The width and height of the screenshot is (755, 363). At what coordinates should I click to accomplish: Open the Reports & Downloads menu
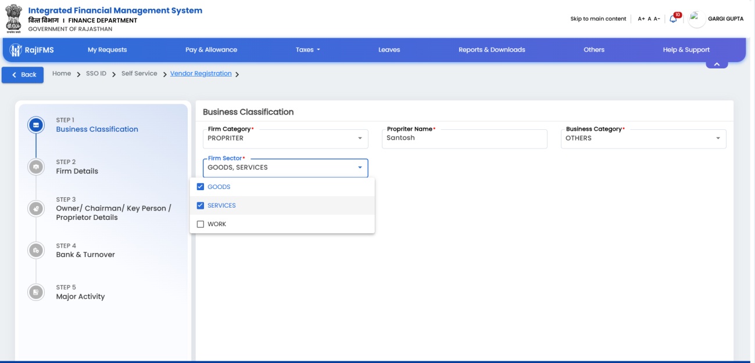[x=492, y=50]
